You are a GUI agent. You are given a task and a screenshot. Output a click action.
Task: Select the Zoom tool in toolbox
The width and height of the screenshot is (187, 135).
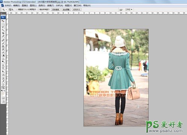click(3, 87)
